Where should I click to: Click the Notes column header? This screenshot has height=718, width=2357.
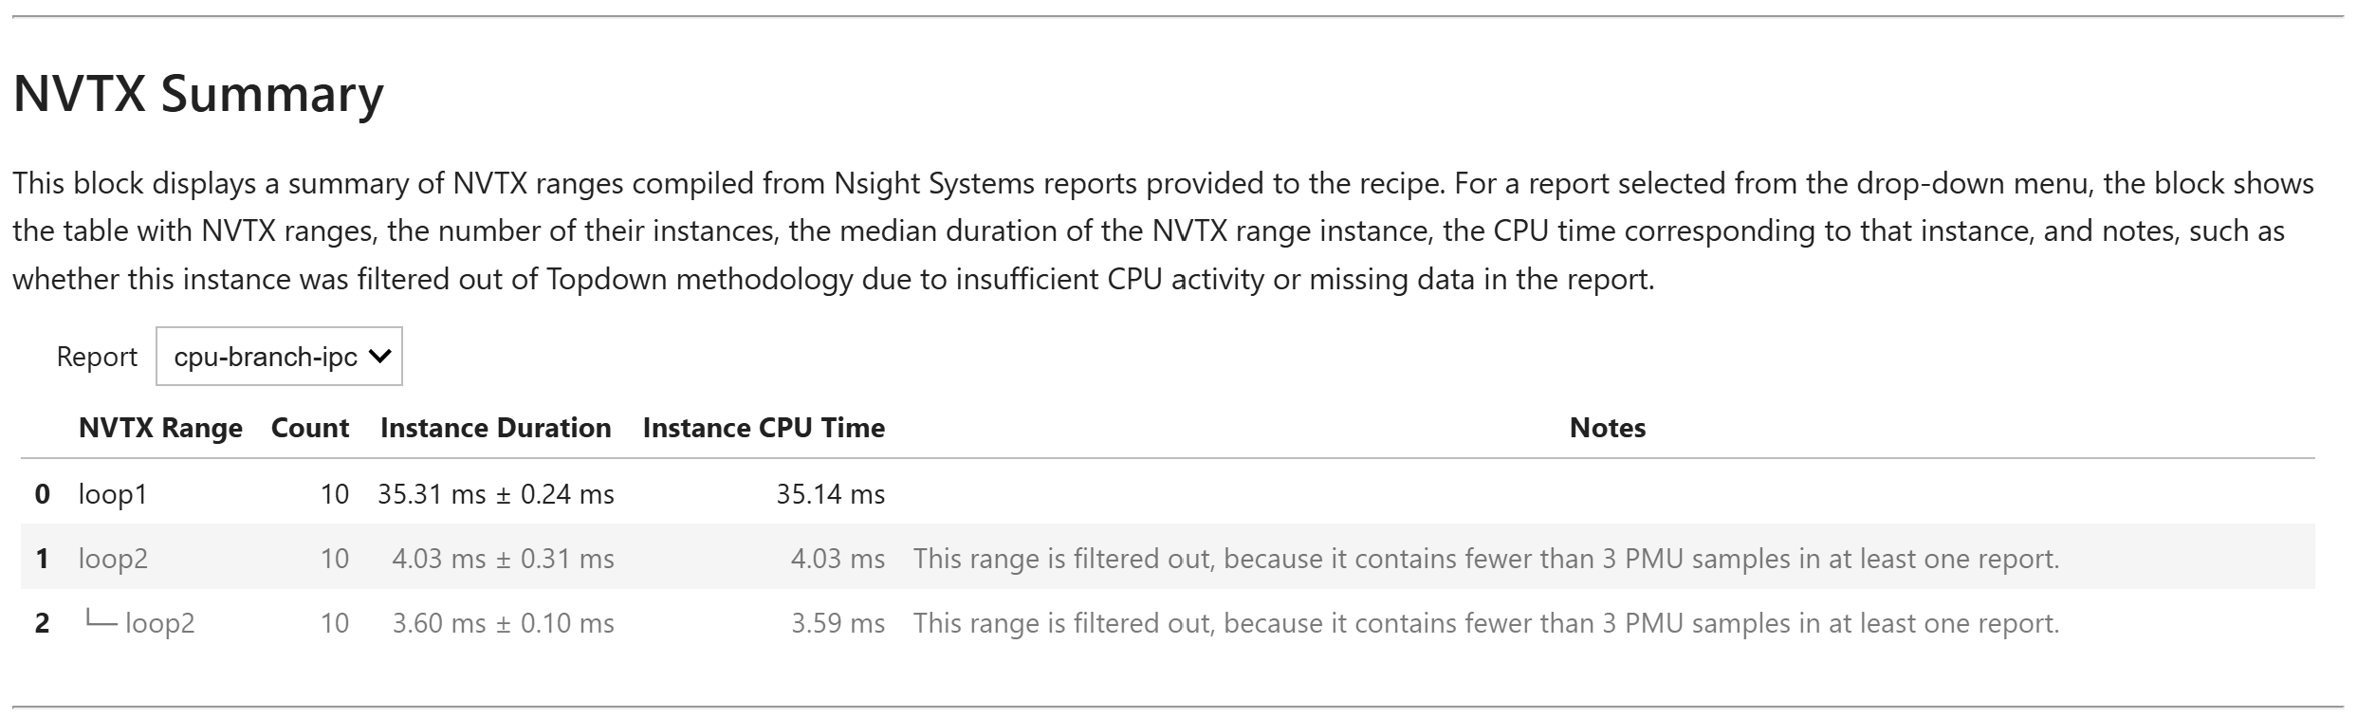(1607, 428)
